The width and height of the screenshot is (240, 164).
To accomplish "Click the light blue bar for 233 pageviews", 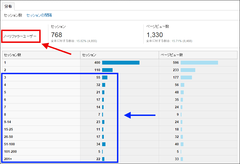I will (x=188, y=70).
